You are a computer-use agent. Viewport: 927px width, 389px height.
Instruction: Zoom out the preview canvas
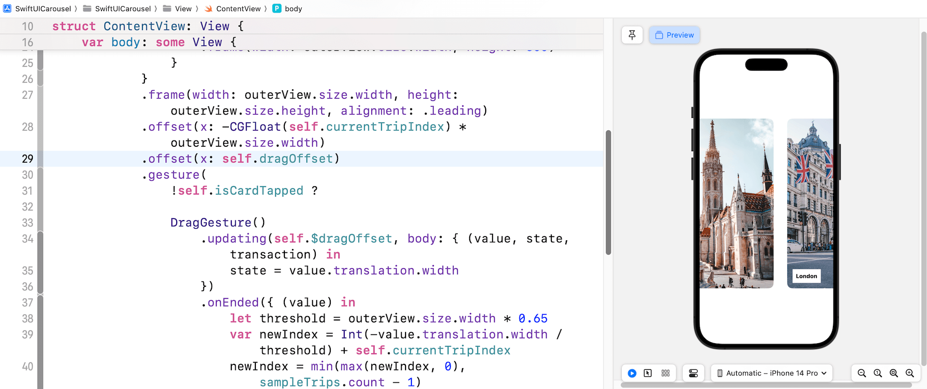tap(862, 373)
